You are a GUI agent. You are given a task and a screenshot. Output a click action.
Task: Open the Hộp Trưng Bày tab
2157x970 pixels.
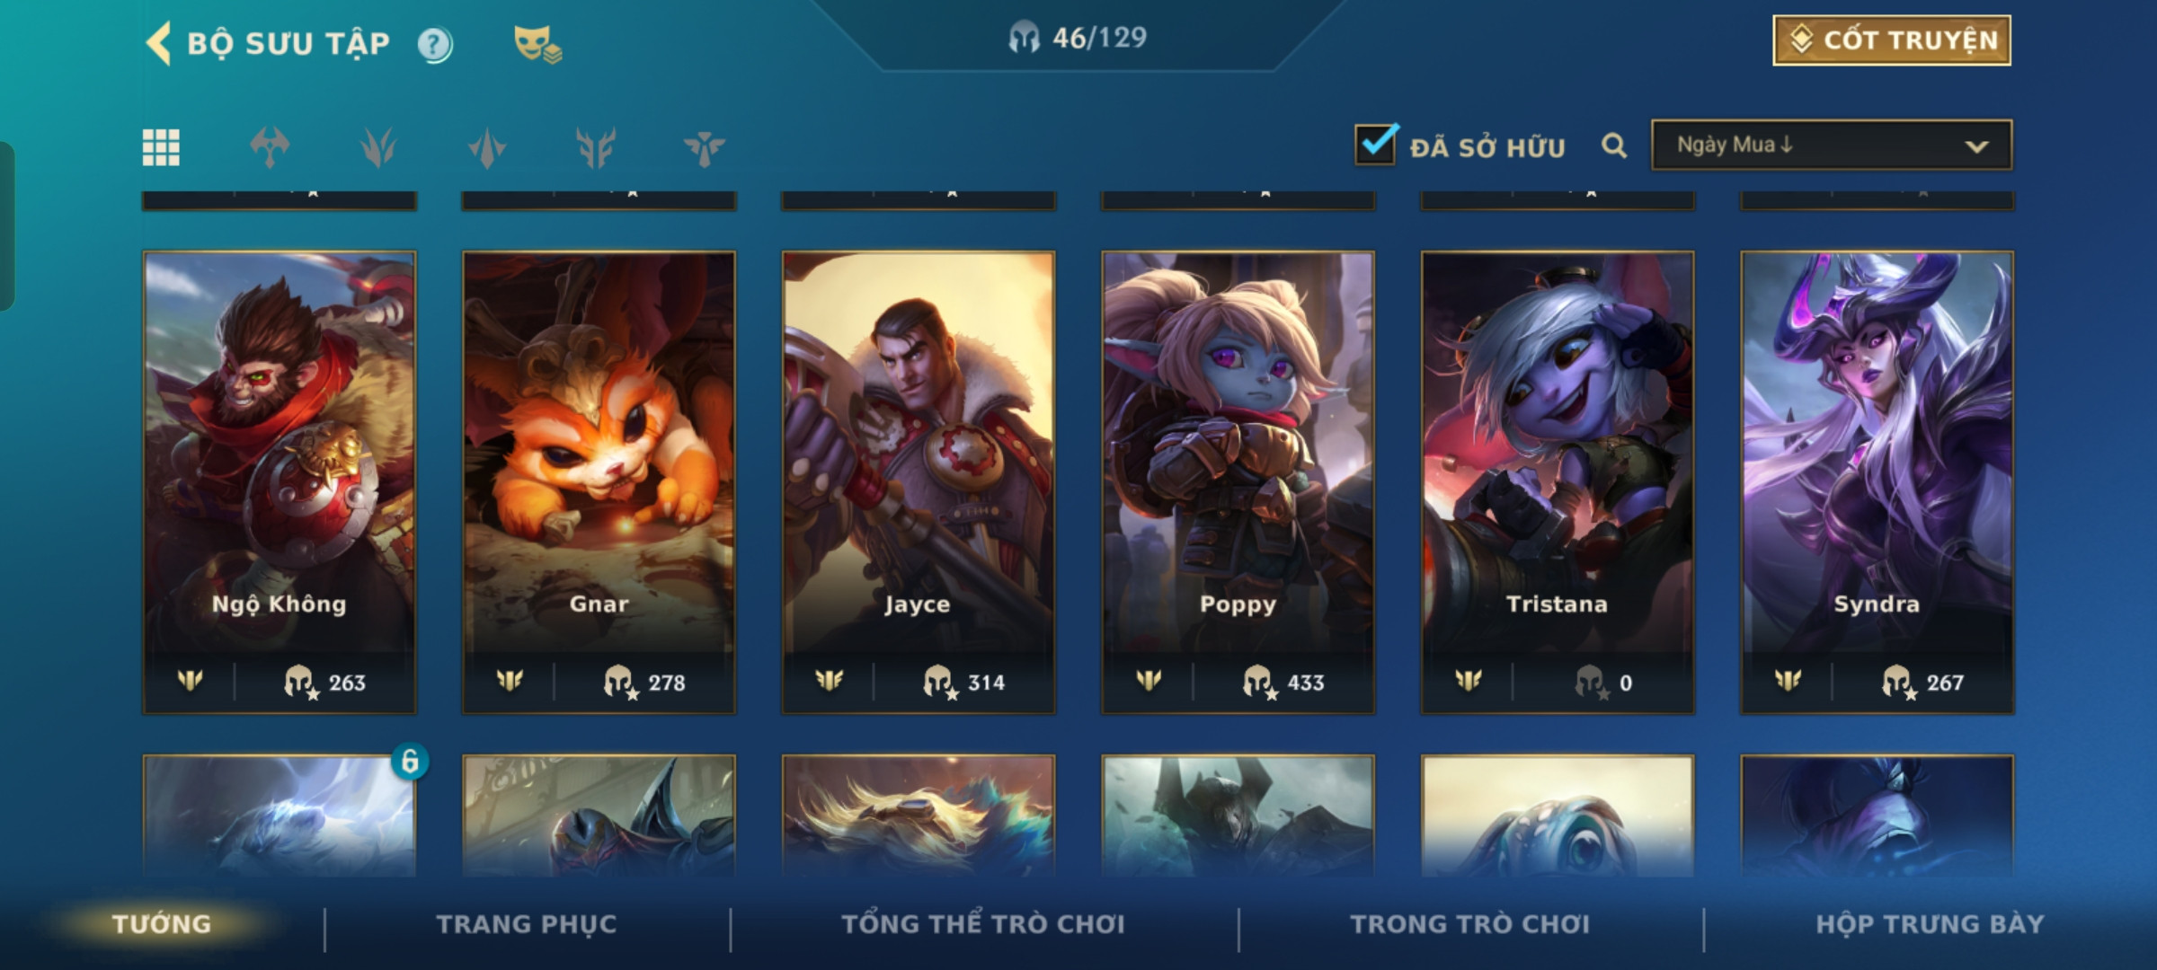click(x=1930, y=924)
